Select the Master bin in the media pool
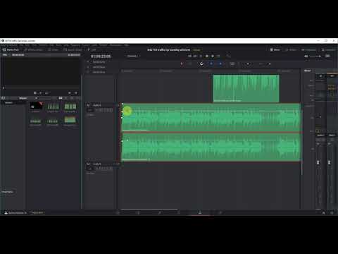Screen dimensions: 338x254 (8, 102)
